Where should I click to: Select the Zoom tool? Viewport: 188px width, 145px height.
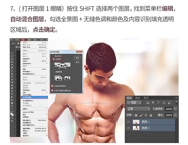point(12,106)
